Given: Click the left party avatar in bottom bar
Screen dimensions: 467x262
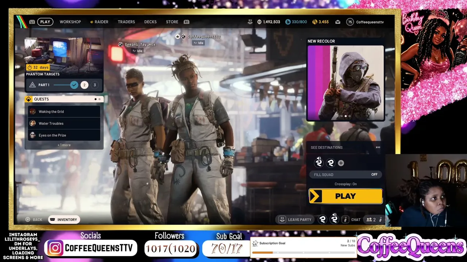Looking at the screenshot, I should pyautogui.click(x=323, y=219).
